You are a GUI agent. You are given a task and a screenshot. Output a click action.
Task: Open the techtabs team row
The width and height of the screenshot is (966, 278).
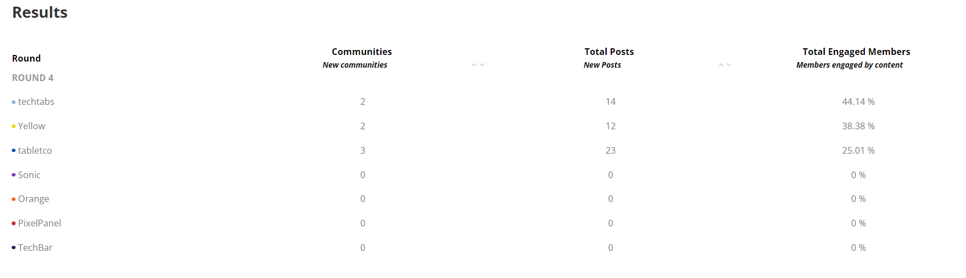click(x=36, y=102)
